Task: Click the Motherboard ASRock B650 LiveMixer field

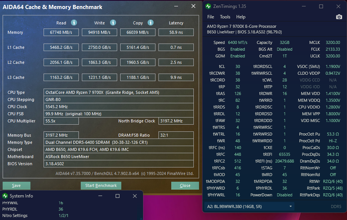Action: (x=119, y=157)
